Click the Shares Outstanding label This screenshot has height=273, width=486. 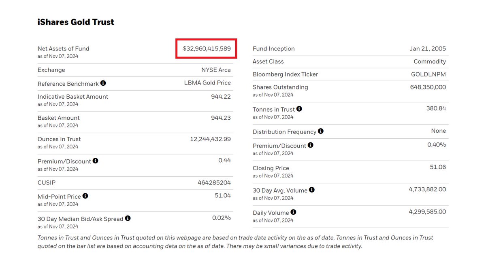click(280, 87)
